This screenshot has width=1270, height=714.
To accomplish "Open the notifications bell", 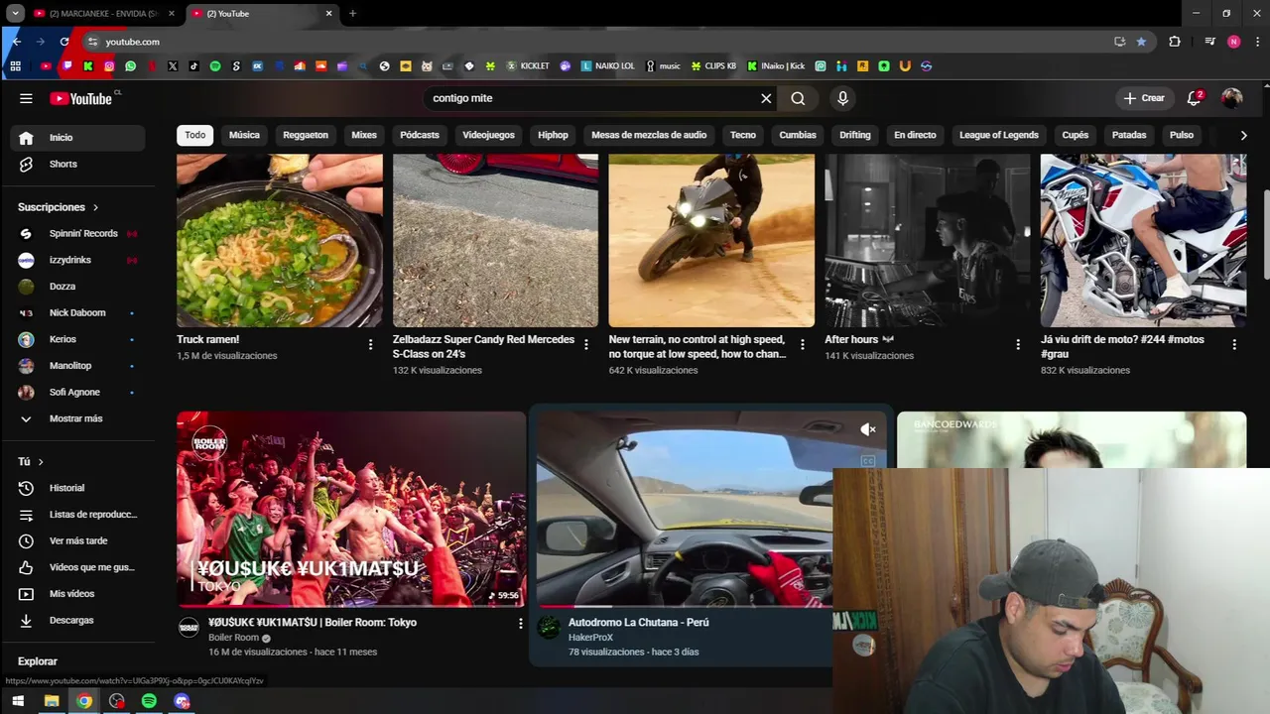I will (1195, 98).
